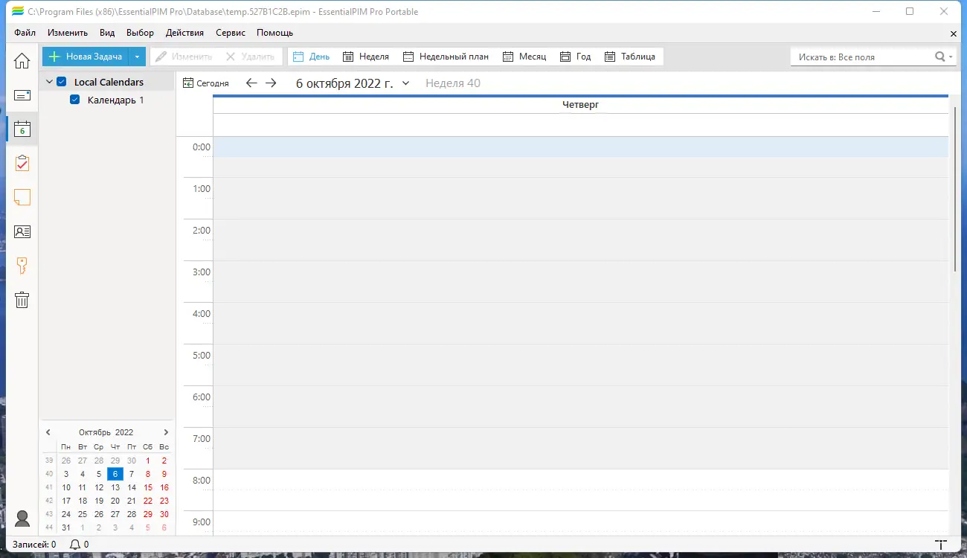Collapse the Local Calendars tree node

click(x=49, y=82)
